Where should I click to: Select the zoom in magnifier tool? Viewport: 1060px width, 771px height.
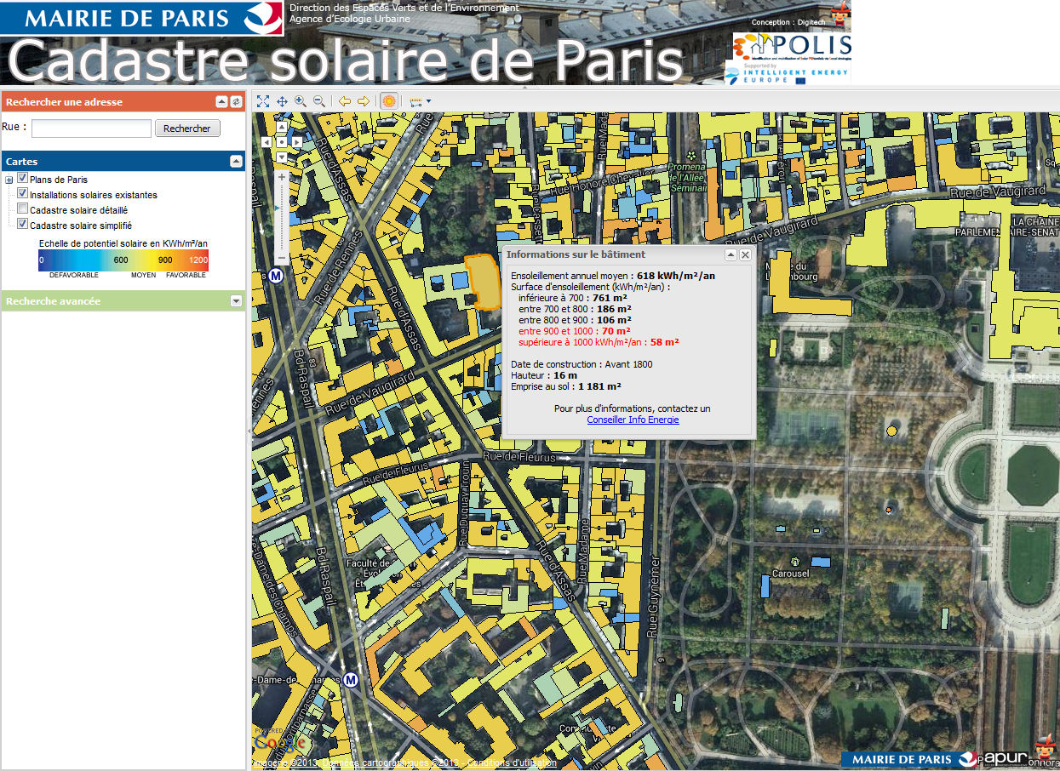pos(301,101)
